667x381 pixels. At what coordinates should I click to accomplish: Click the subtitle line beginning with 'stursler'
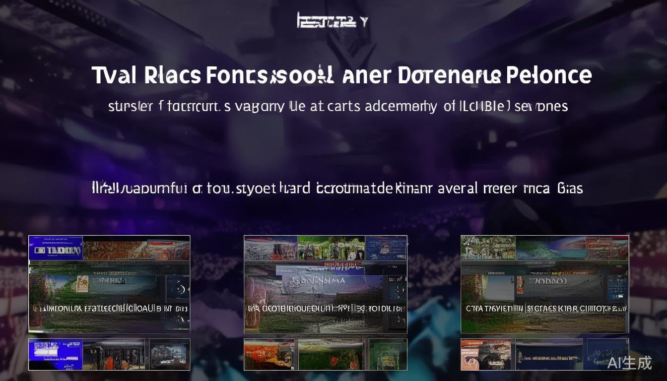point(337,106)
